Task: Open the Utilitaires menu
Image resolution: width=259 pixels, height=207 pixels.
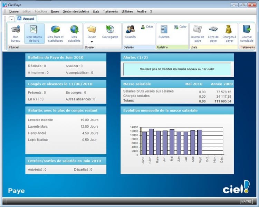Action: (127, 11)
